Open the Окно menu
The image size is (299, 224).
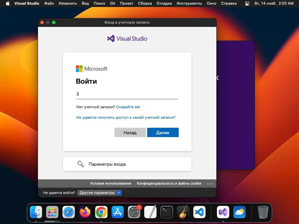tap(211, 3)
